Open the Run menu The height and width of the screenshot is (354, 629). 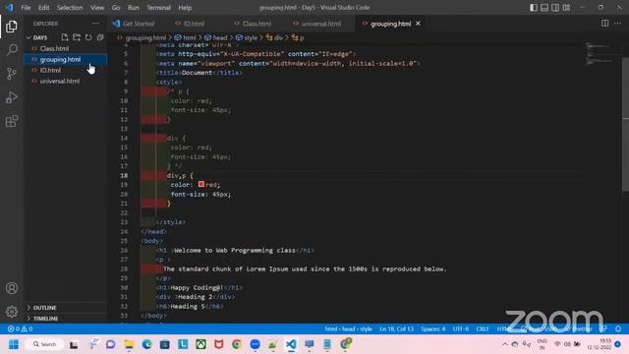[x=134, y=8]
